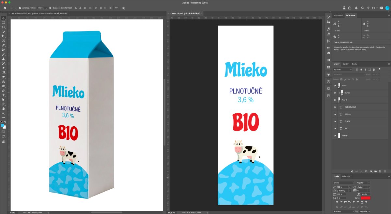Open the tracking value 0 dropdown
Image resolution: width=391 pixels, height=214 pixels.
click(x=364, y=191)
